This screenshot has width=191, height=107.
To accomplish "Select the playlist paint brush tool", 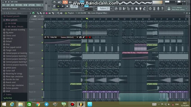I will (41, 13).
